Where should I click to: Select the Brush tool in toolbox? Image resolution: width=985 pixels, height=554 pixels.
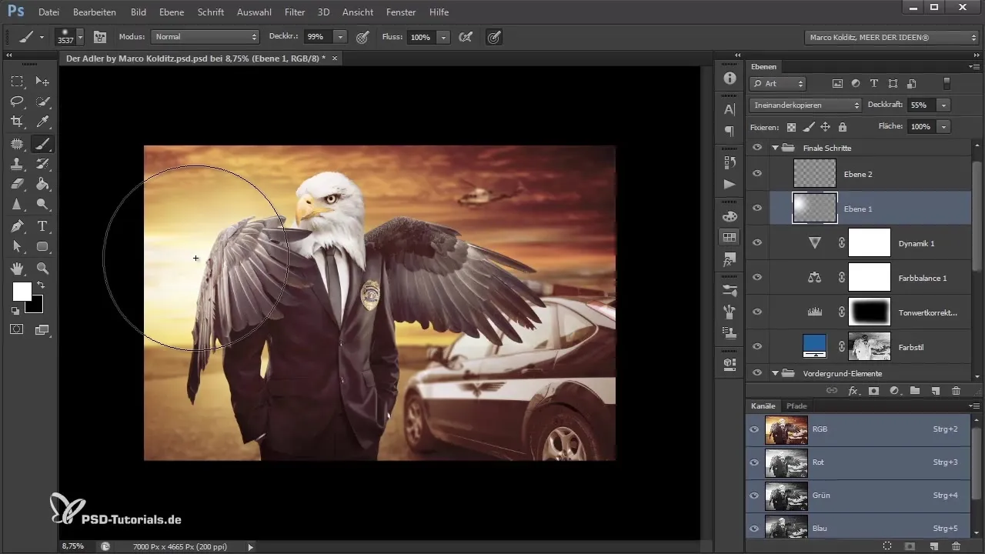(43, 143)
